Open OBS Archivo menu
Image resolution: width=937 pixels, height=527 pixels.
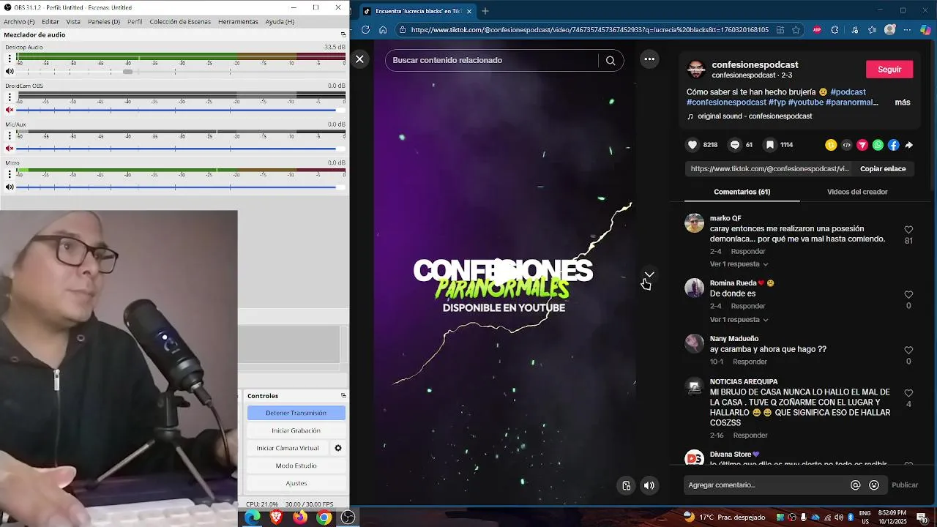coord(19,22)
